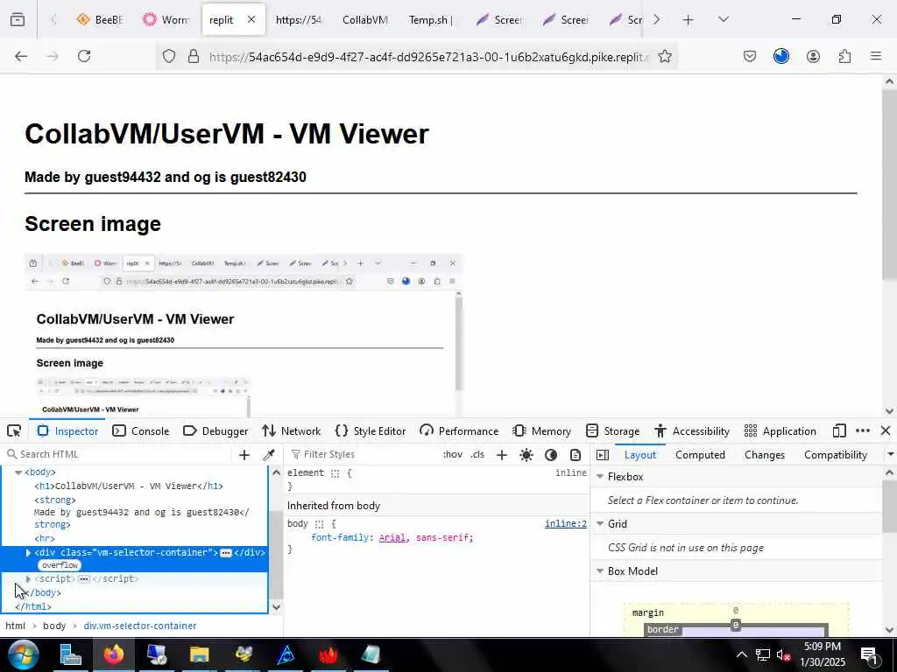Go back to previous page

(x=21, y=56)
